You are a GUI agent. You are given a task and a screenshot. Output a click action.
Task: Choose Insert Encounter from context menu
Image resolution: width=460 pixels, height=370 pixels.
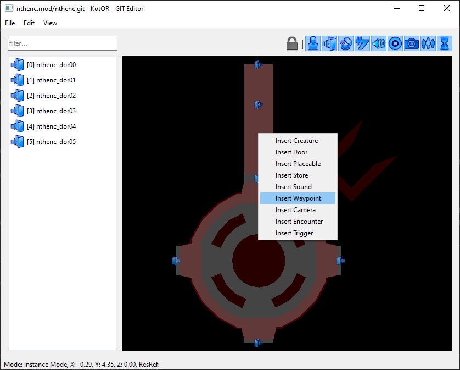tap(298, 222)
